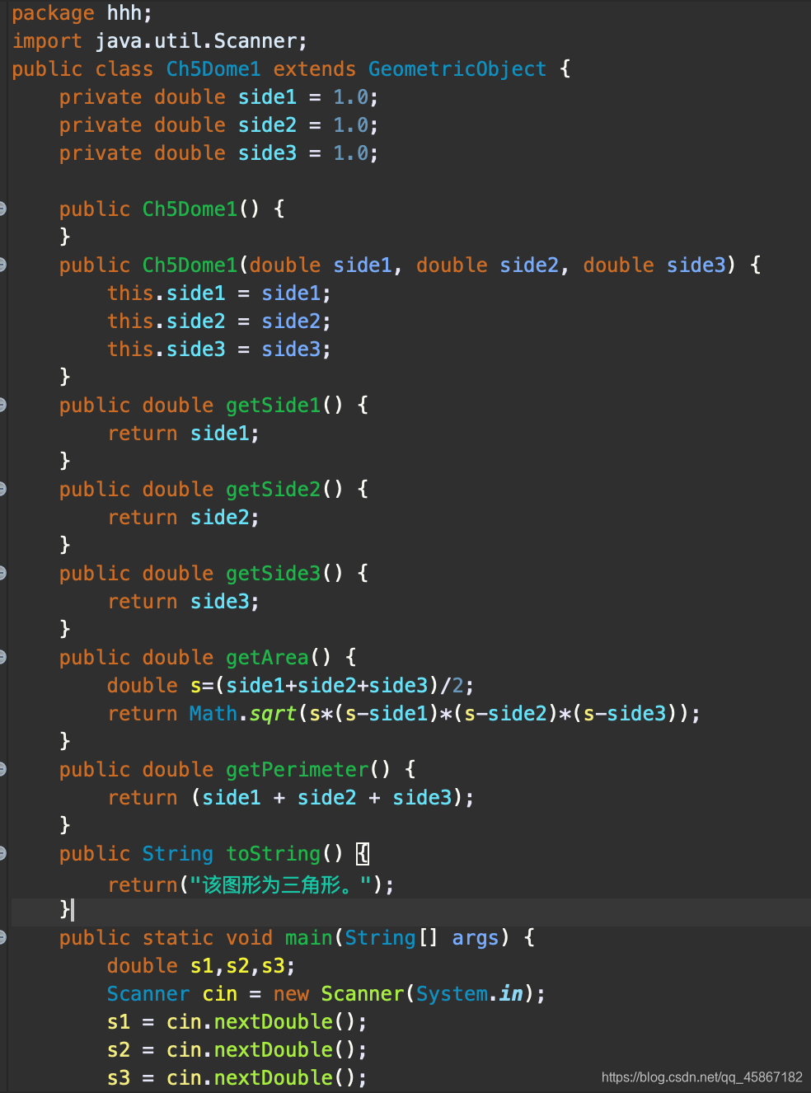
Task: Click the 'getArea' method name
Action: pyautogui.click(x=267, y=658)
